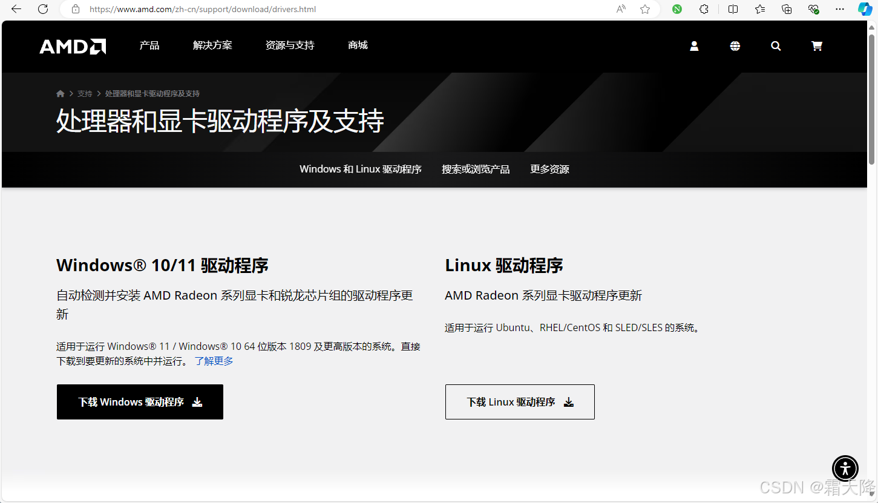Go to 搜索或浏览产品 section

476,169
